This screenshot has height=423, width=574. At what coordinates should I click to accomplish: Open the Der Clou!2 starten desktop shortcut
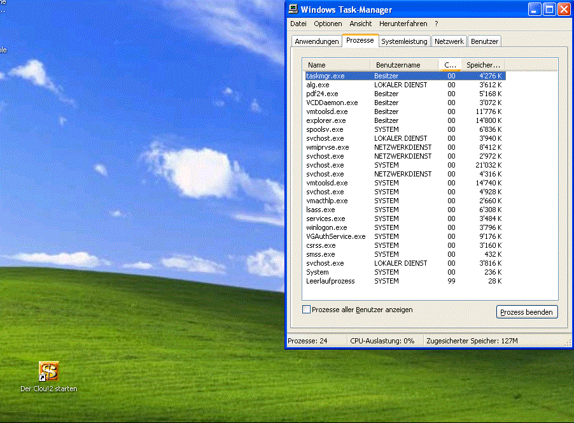pyautogui.click(x=49, y=376)
